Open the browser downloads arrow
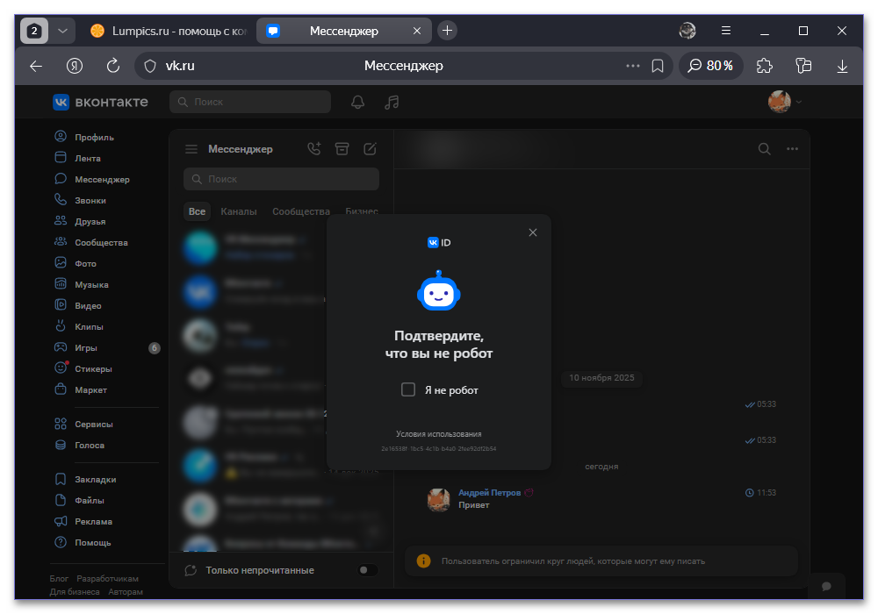Screen dimensions: 878x614 point(842,67)
